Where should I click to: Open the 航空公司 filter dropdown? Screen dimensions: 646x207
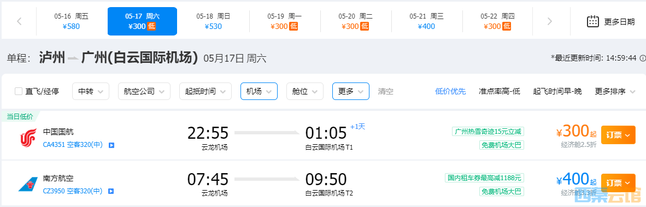pos(144,91)
